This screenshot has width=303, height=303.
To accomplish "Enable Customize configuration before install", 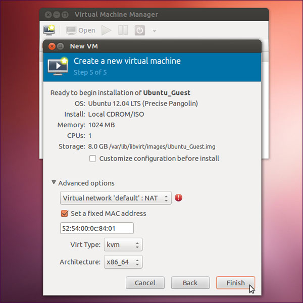I will click(92, 159).
